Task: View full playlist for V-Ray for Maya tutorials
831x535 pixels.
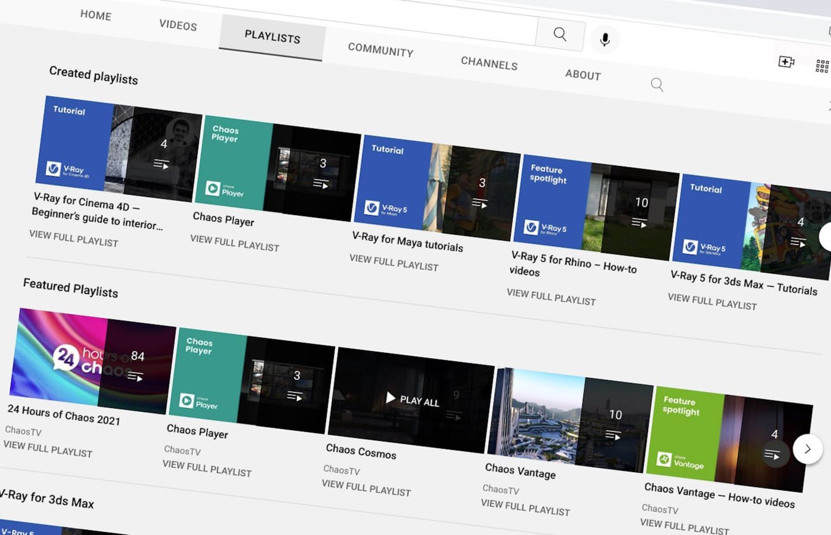Action: [x=394, y=262]
